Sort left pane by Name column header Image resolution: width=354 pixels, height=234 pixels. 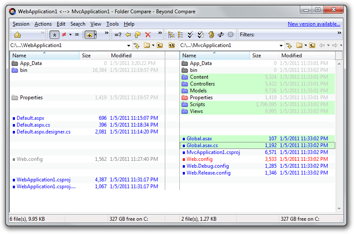click(x=44, y=56)
